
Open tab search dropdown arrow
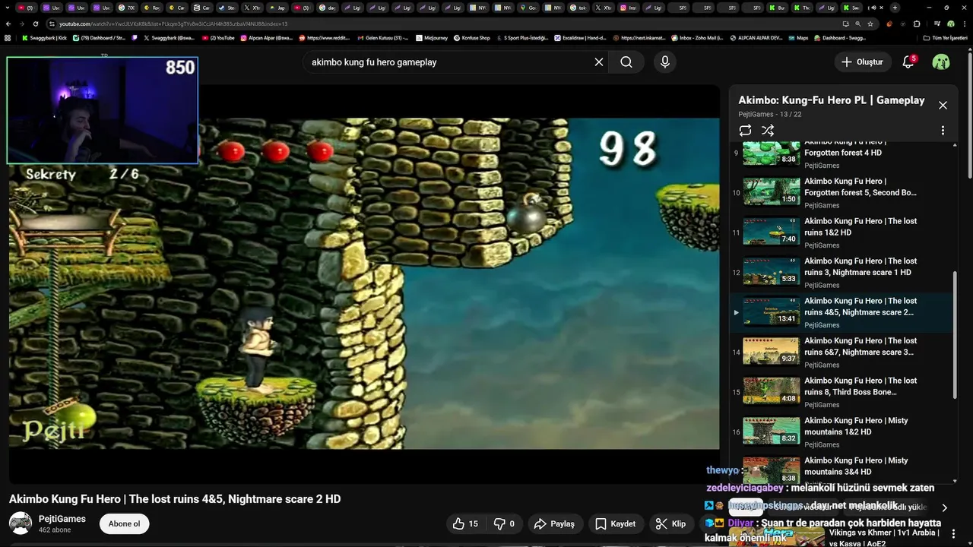coord(8,8)
